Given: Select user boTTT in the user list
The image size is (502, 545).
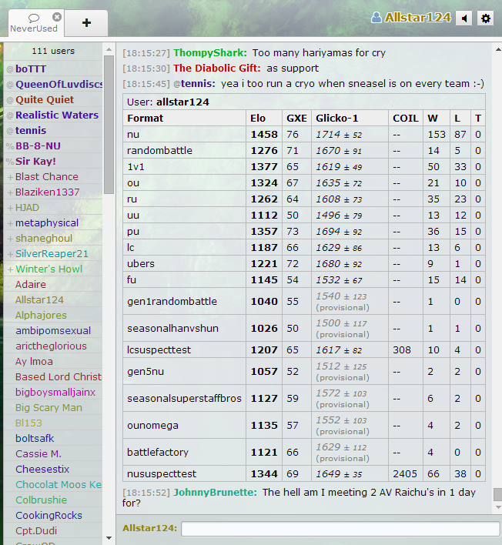Looking at the screenshot, I should tap(31, 69).
